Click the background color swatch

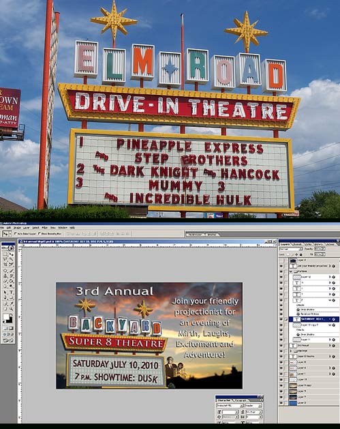click(x=10, y=321)
